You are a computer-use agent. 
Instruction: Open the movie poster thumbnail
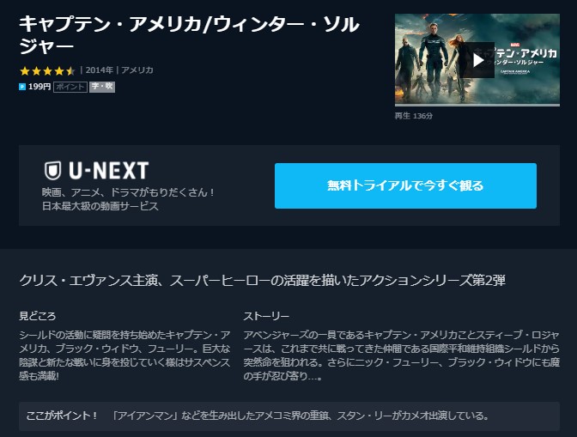477,60
